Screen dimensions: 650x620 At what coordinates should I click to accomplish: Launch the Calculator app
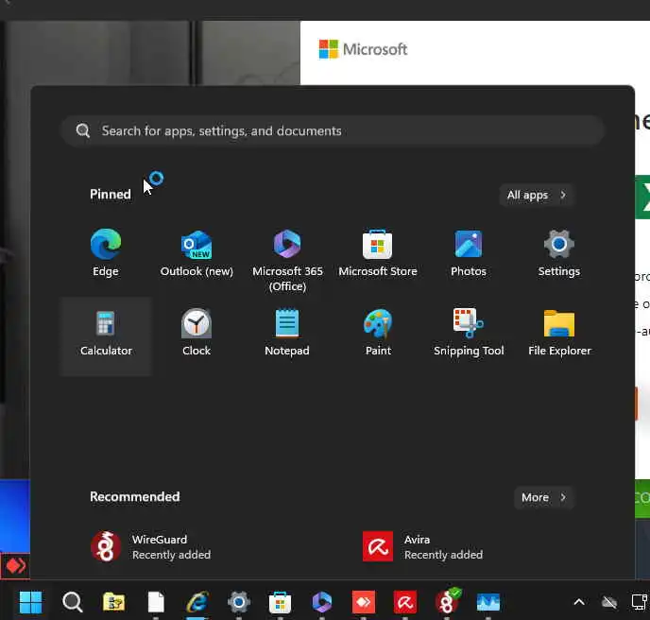pyautogui.click(x=106, y=336)
